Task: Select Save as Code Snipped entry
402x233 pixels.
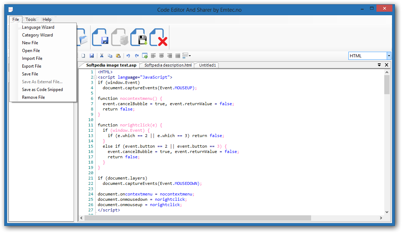Action: (x=43, y=90)
